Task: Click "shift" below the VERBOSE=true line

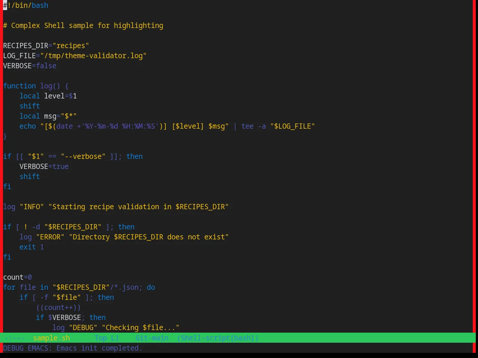Action: pyautogui.click(x=30, y=177)
